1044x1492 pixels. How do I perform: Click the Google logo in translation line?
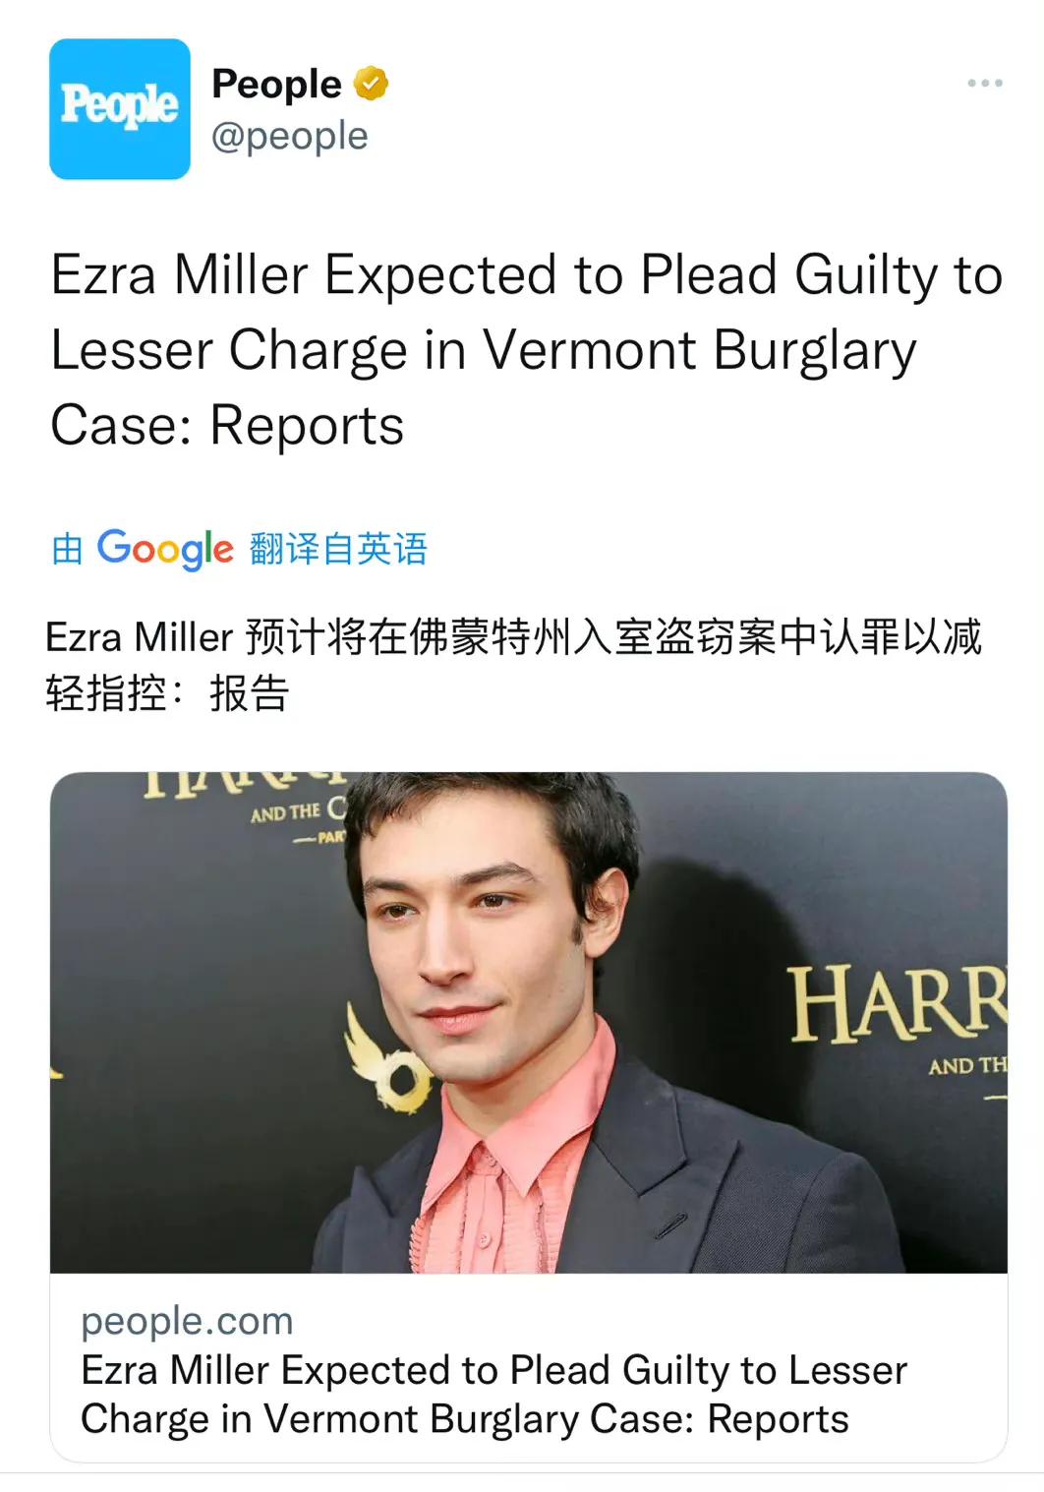pyautogui.click(x=165, y=549)
